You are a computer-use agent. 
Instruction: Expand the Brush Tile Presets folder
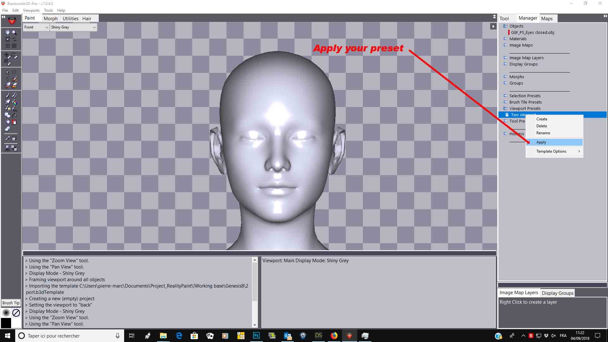point(505,102)
